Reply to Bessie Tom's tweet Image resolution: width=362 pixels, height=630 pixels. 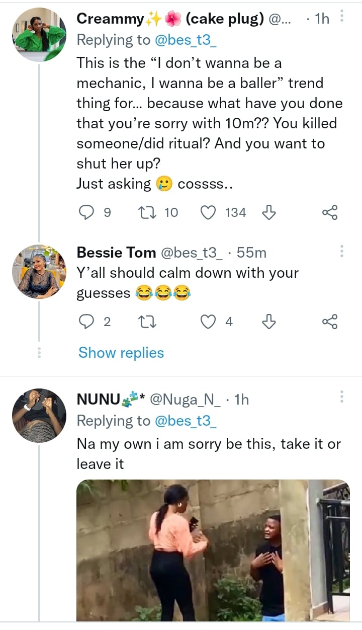coord(87,321)
